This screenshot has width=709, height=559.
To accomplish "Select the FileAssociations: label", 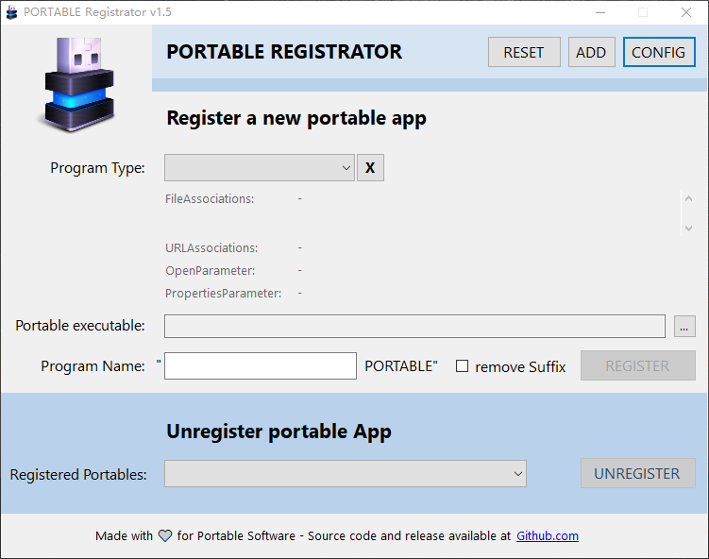I will click(210, 198).
